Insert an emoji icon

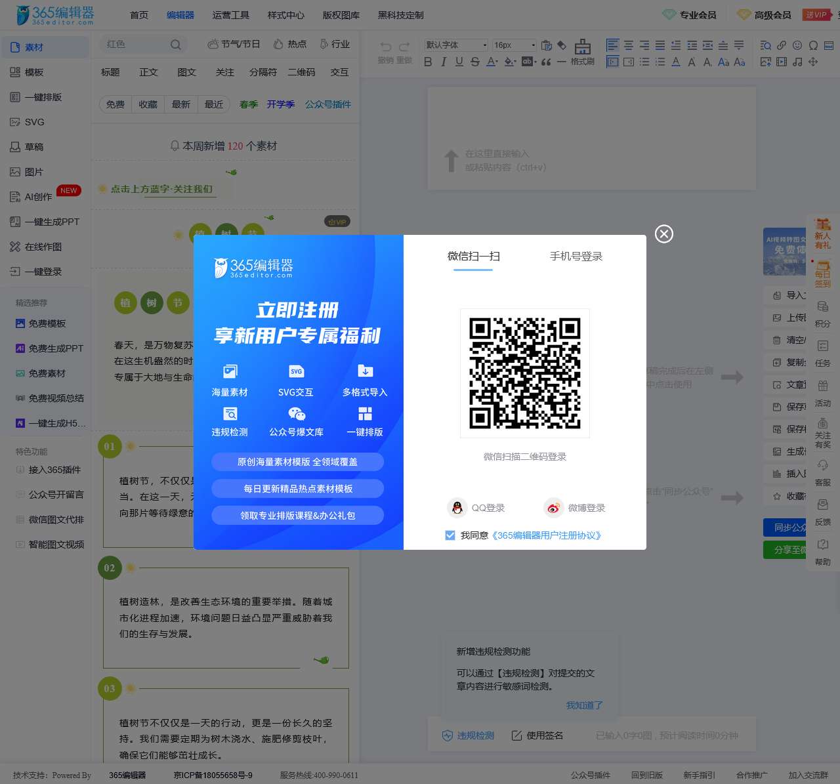tap(797, 45)
